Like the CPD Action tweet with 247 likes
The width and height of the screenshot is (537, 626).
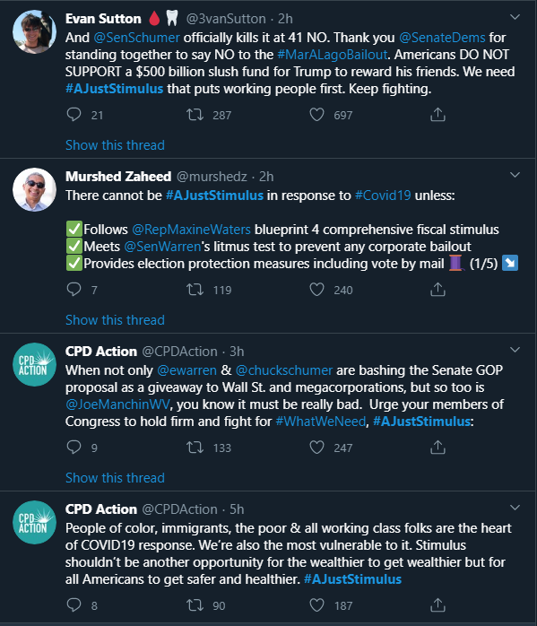click(x=316, y=448)
